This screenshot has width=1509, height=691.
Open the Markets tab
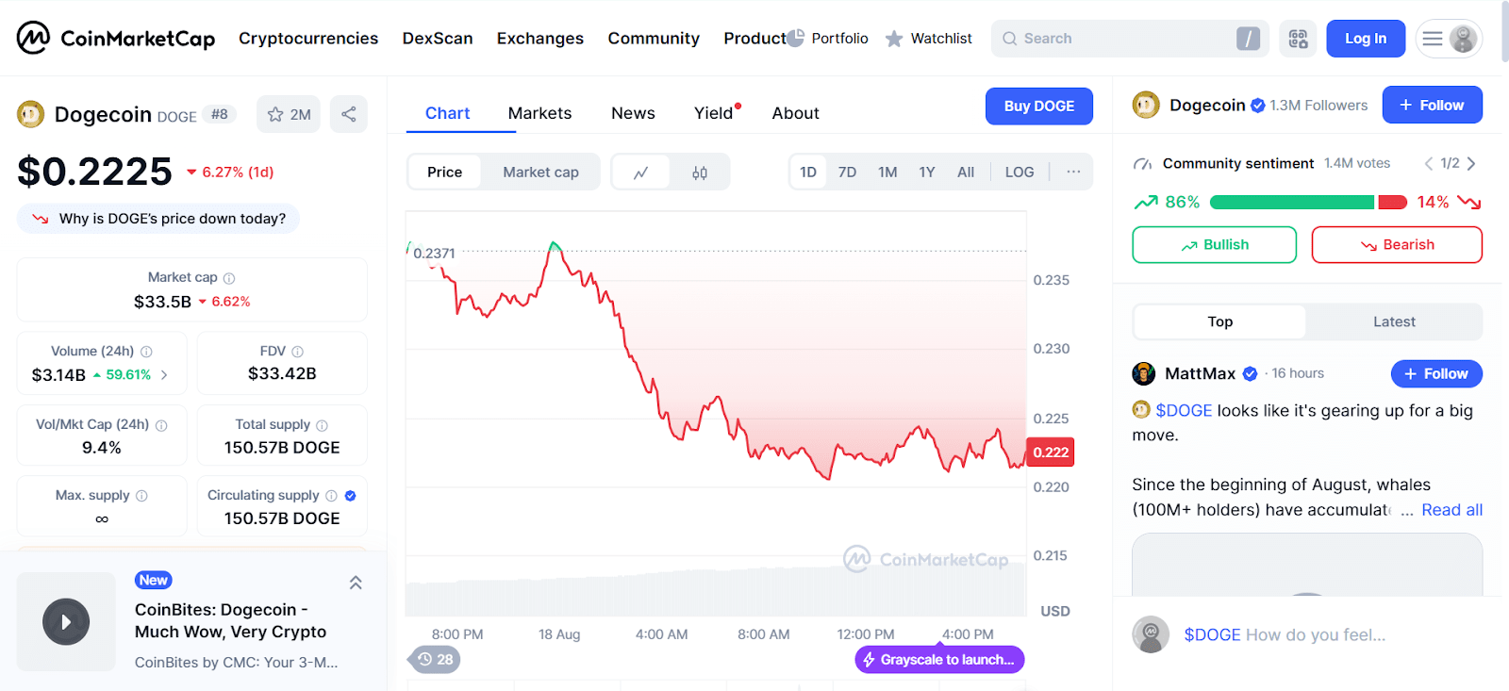click(x=539, y=113)
